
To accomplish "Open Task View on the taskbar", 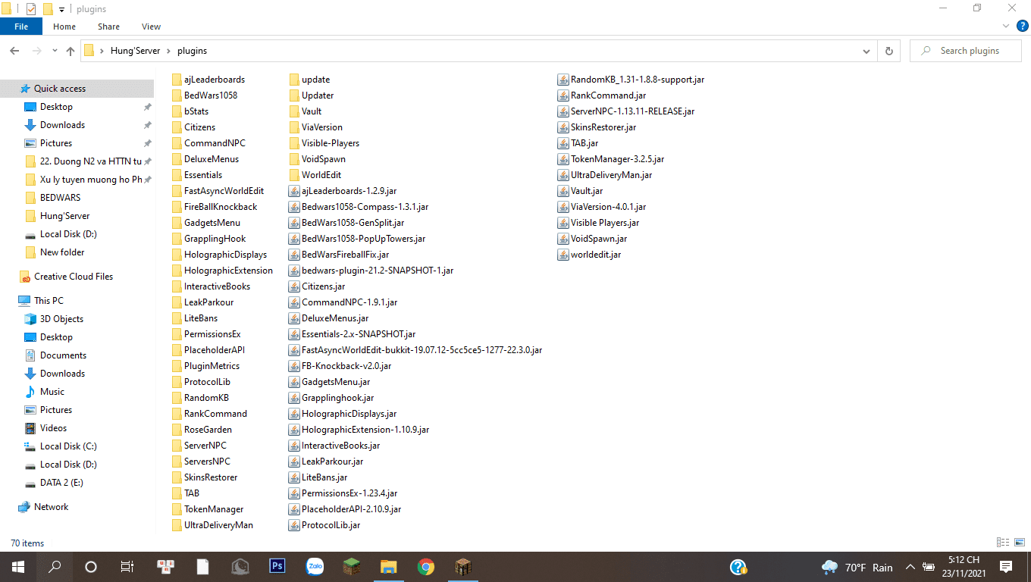I will click(x=127, y=566).
